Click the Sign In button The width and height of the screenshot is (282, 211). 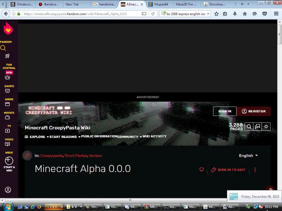(x=225, y=111)
